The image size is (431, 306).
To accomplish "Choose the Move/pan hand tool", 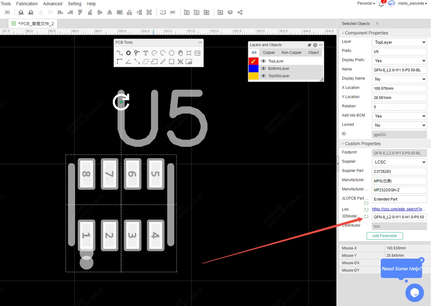I will [180, 53].
